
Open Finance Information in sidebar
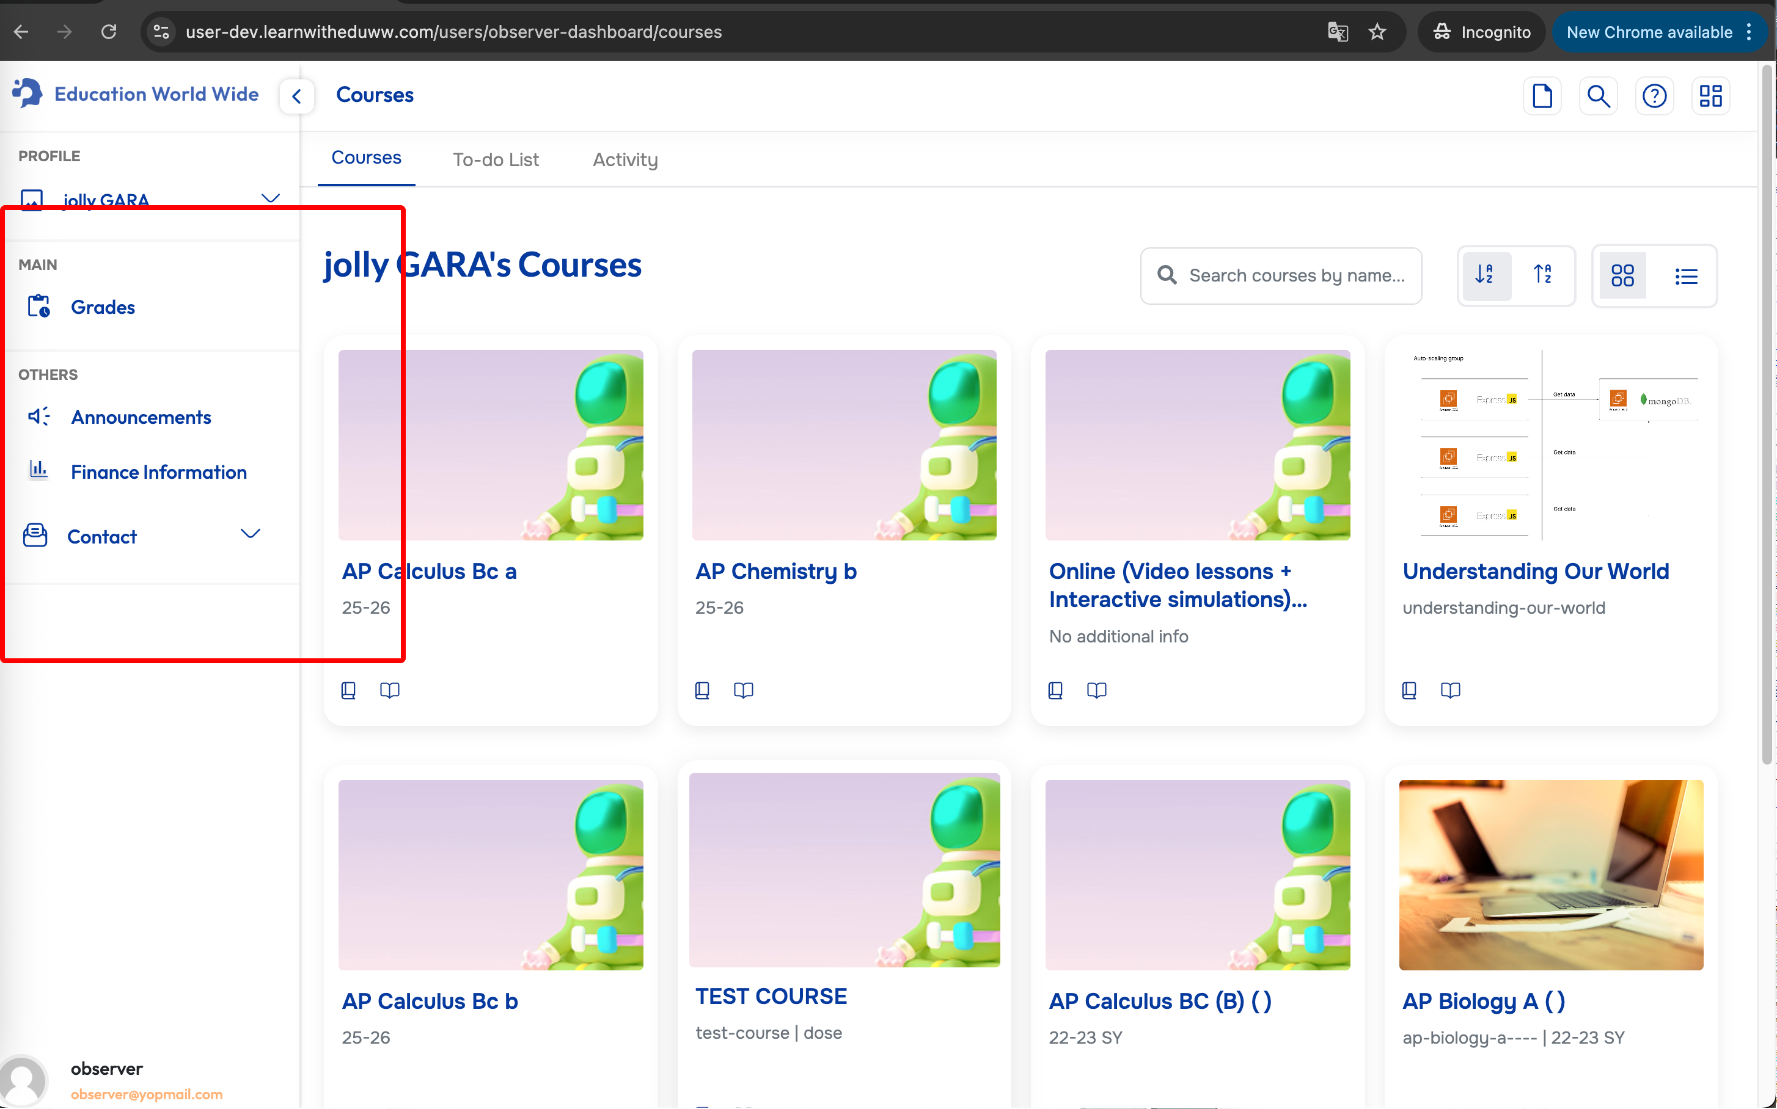tap(158, 472)
